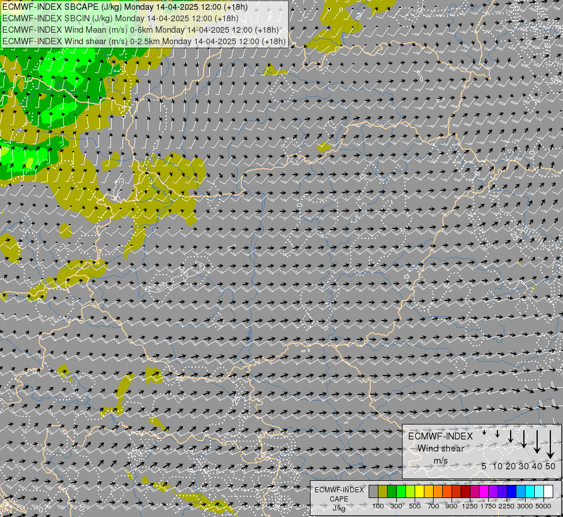Viewport: 563px width, 517px height.
Task: Click the 20 m/s wind shear legend arrow
Action: (511, 437)
